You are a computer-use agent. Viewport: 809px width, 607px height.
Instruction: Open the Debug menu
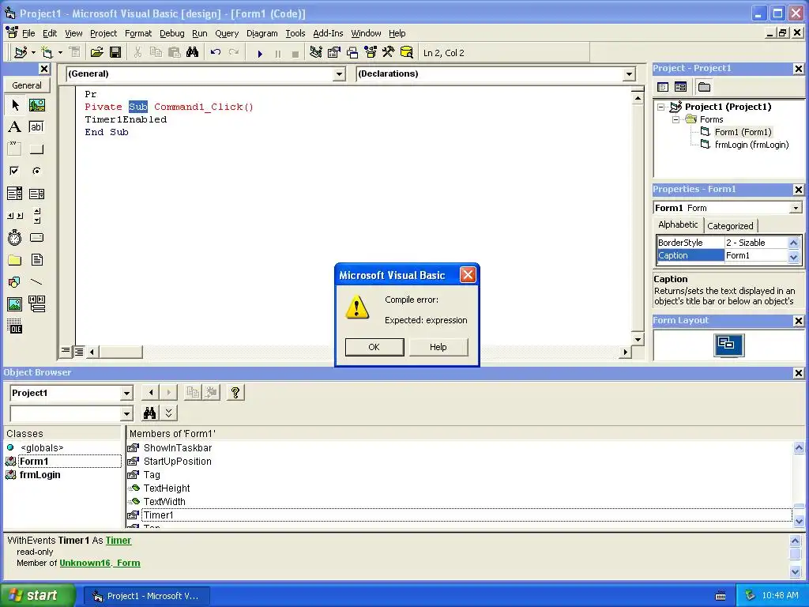point(171,33)
